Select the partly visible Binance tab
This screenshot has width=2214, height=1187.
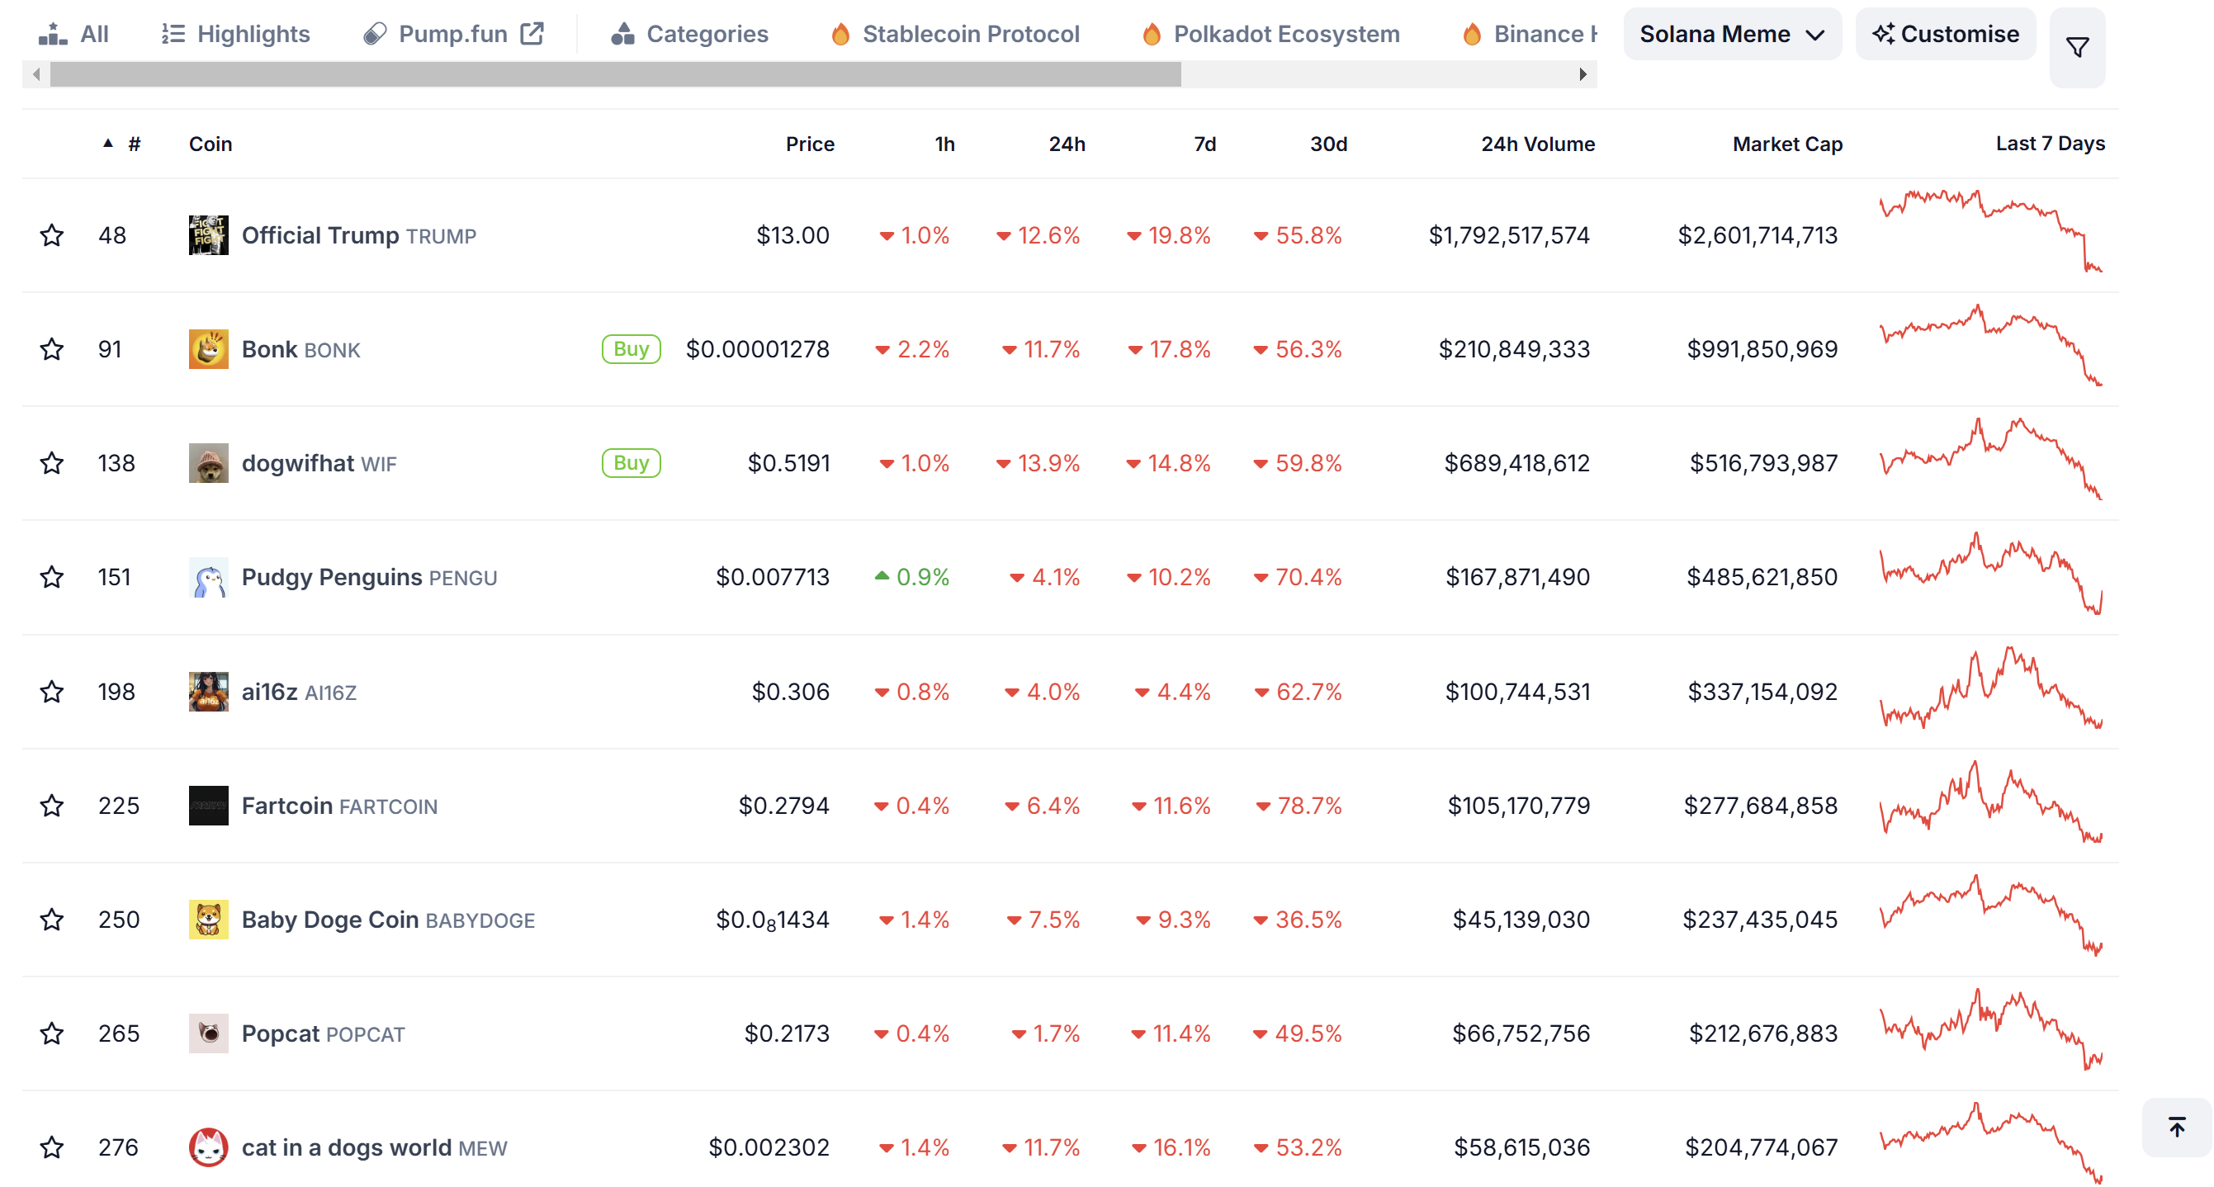tap(1528, 35)
